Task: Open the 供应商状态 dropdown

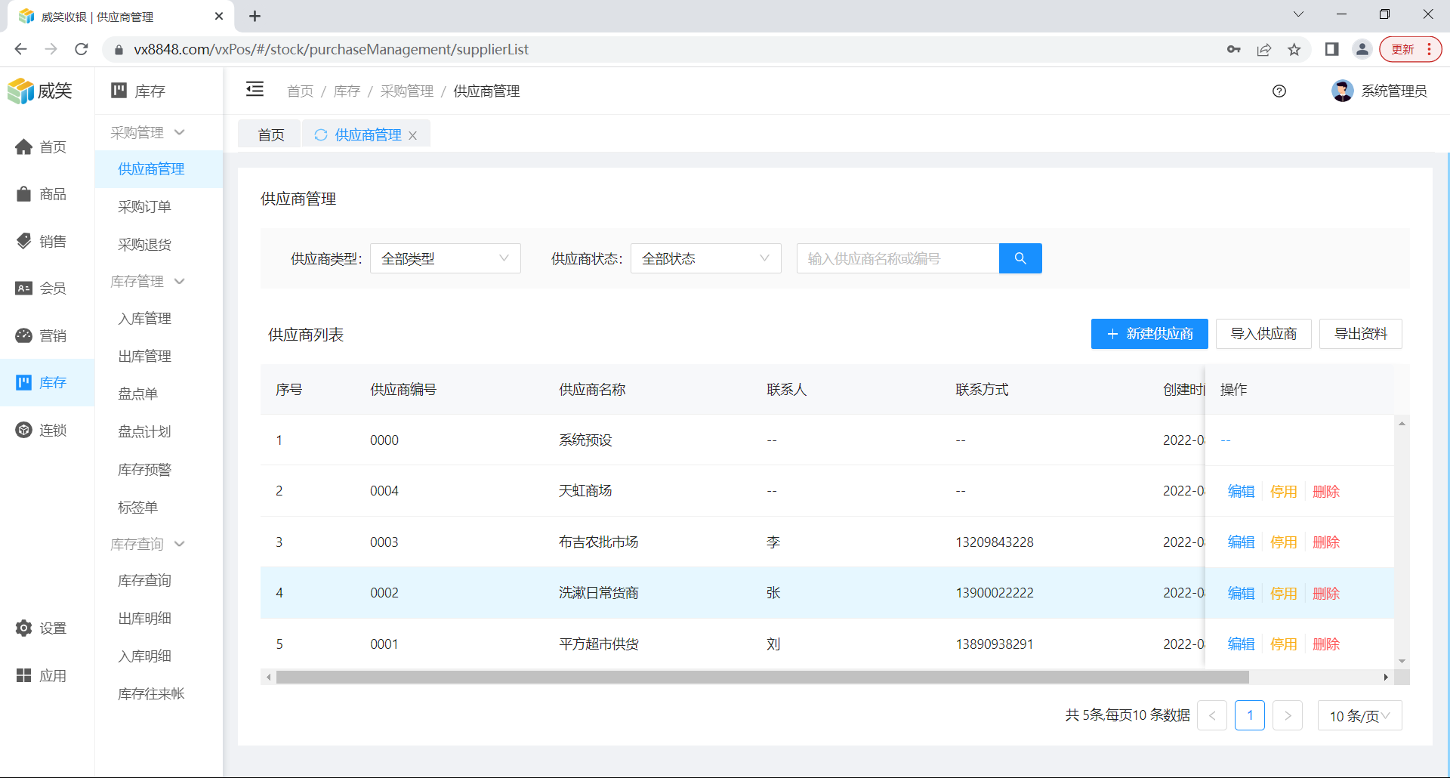Action: tap(705, 258)
